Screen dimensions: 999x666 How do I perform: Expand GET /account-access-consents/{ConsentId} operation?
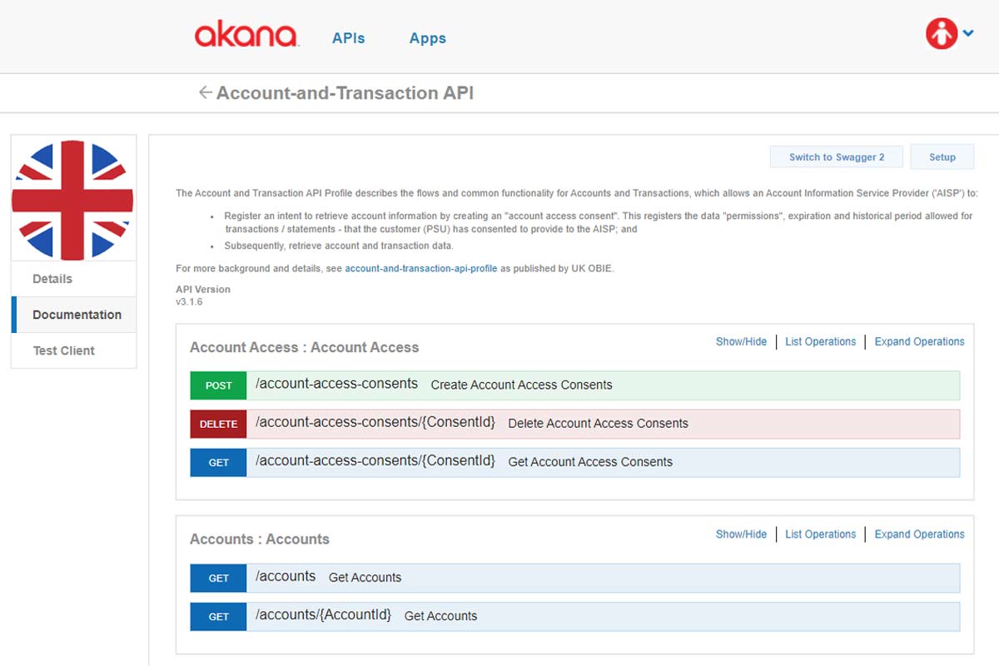pyautogui.click(x=574, y=462)
